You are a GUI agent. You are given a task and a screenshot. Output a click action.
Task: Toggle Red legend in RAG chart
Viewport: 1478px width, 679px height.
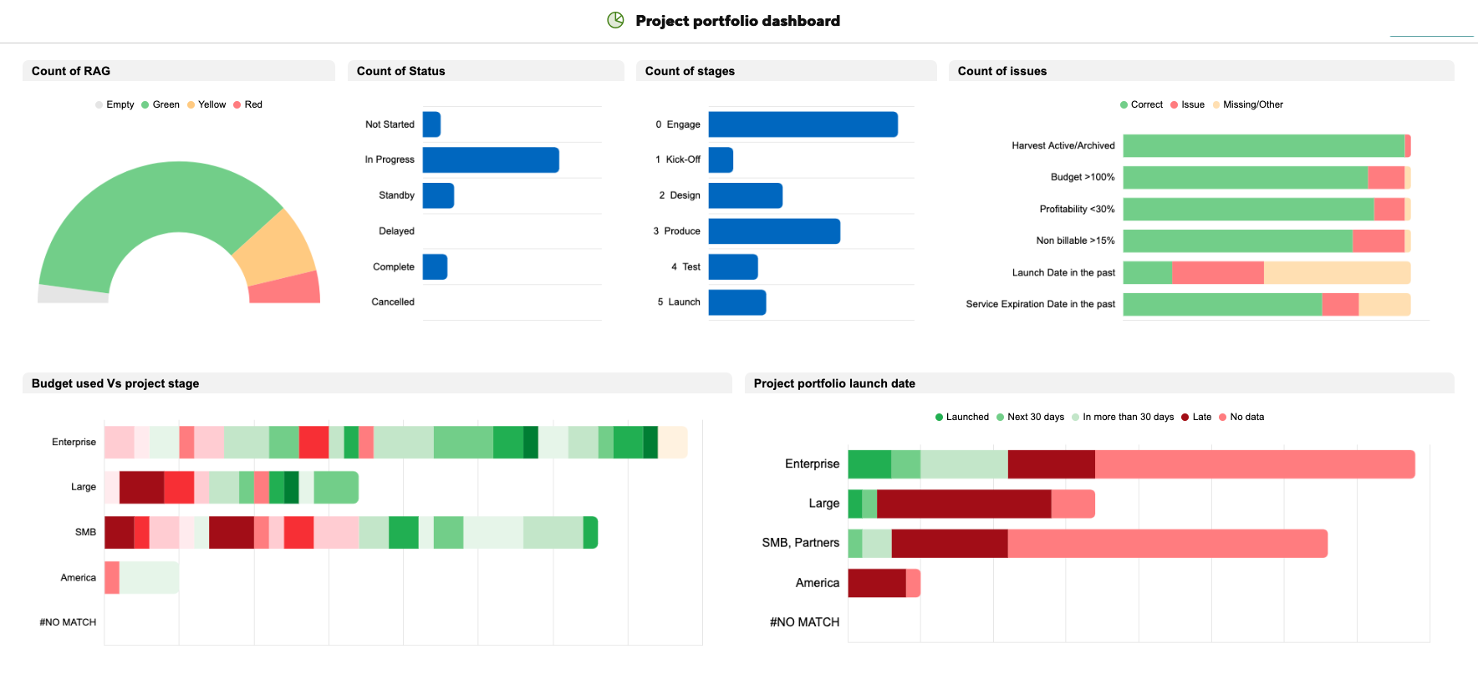pos(248,104)
